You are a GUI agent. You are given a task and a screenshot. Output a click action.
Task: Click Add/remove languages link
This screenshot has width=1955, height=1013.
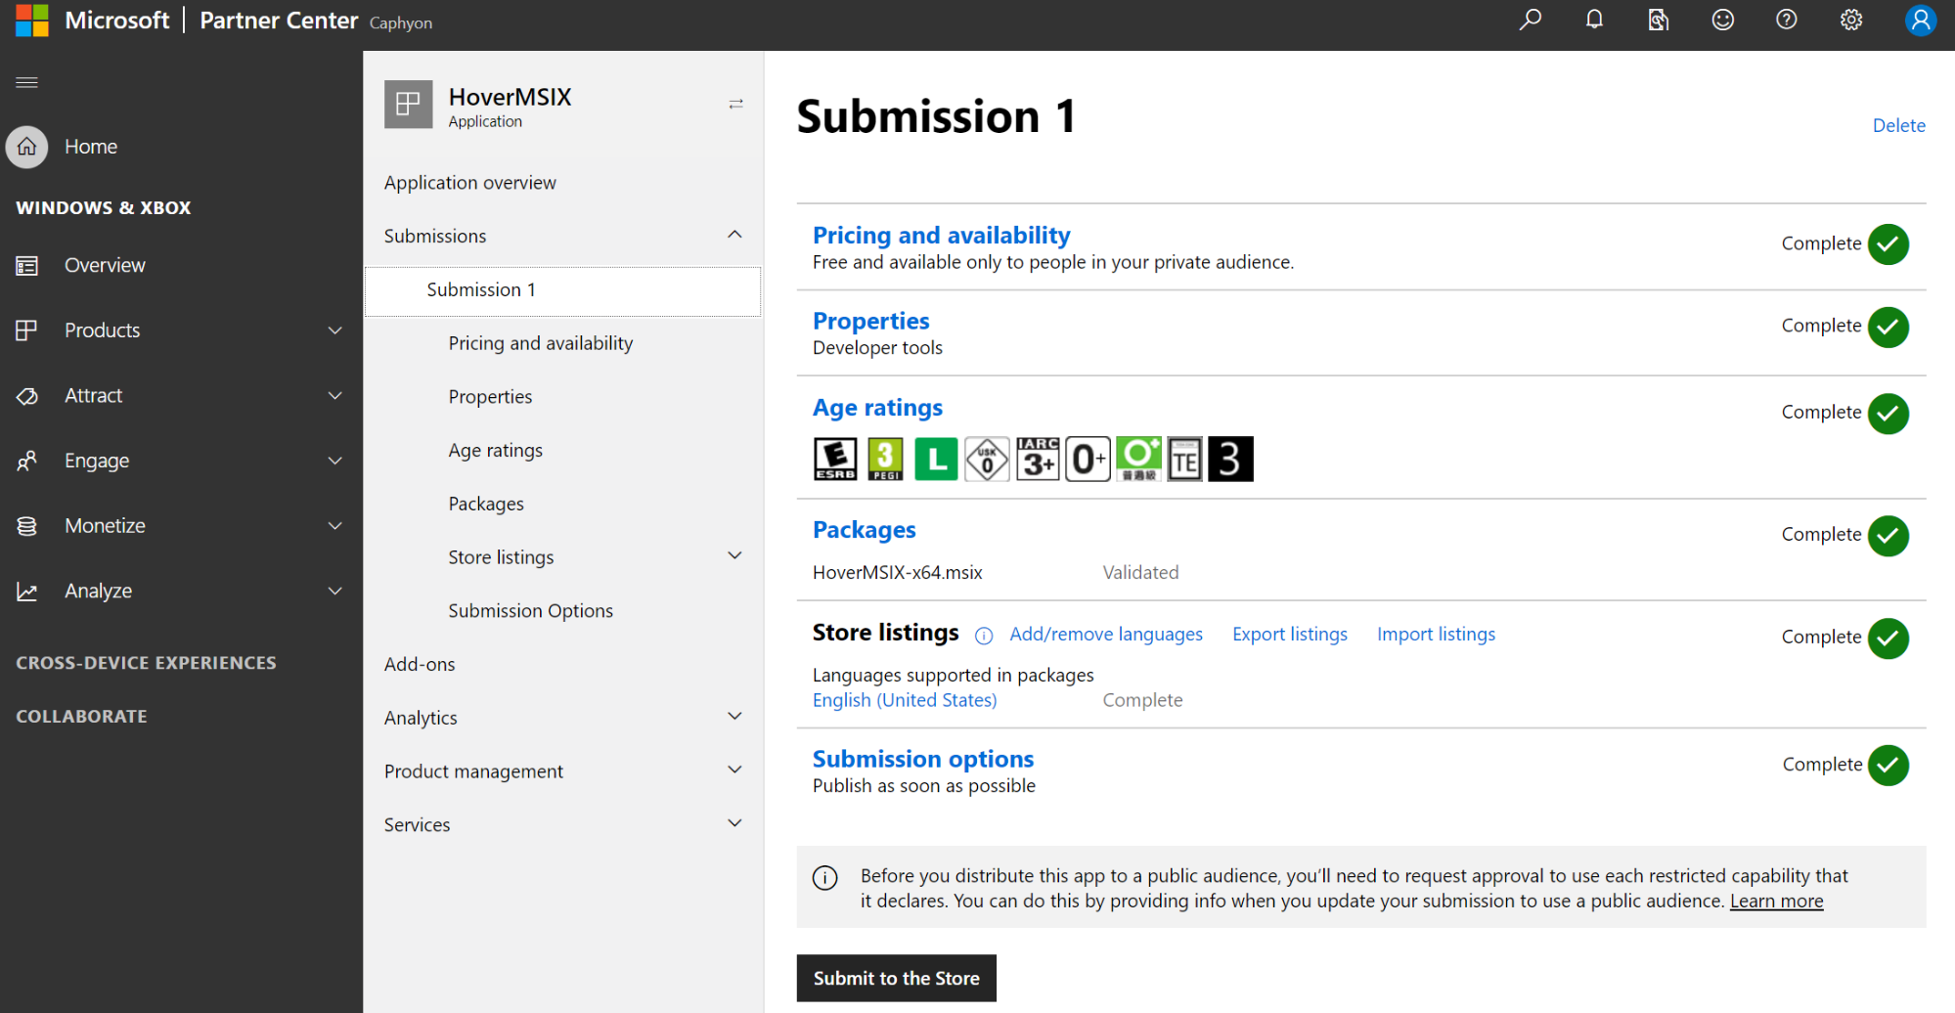[x=1106, y=635]
